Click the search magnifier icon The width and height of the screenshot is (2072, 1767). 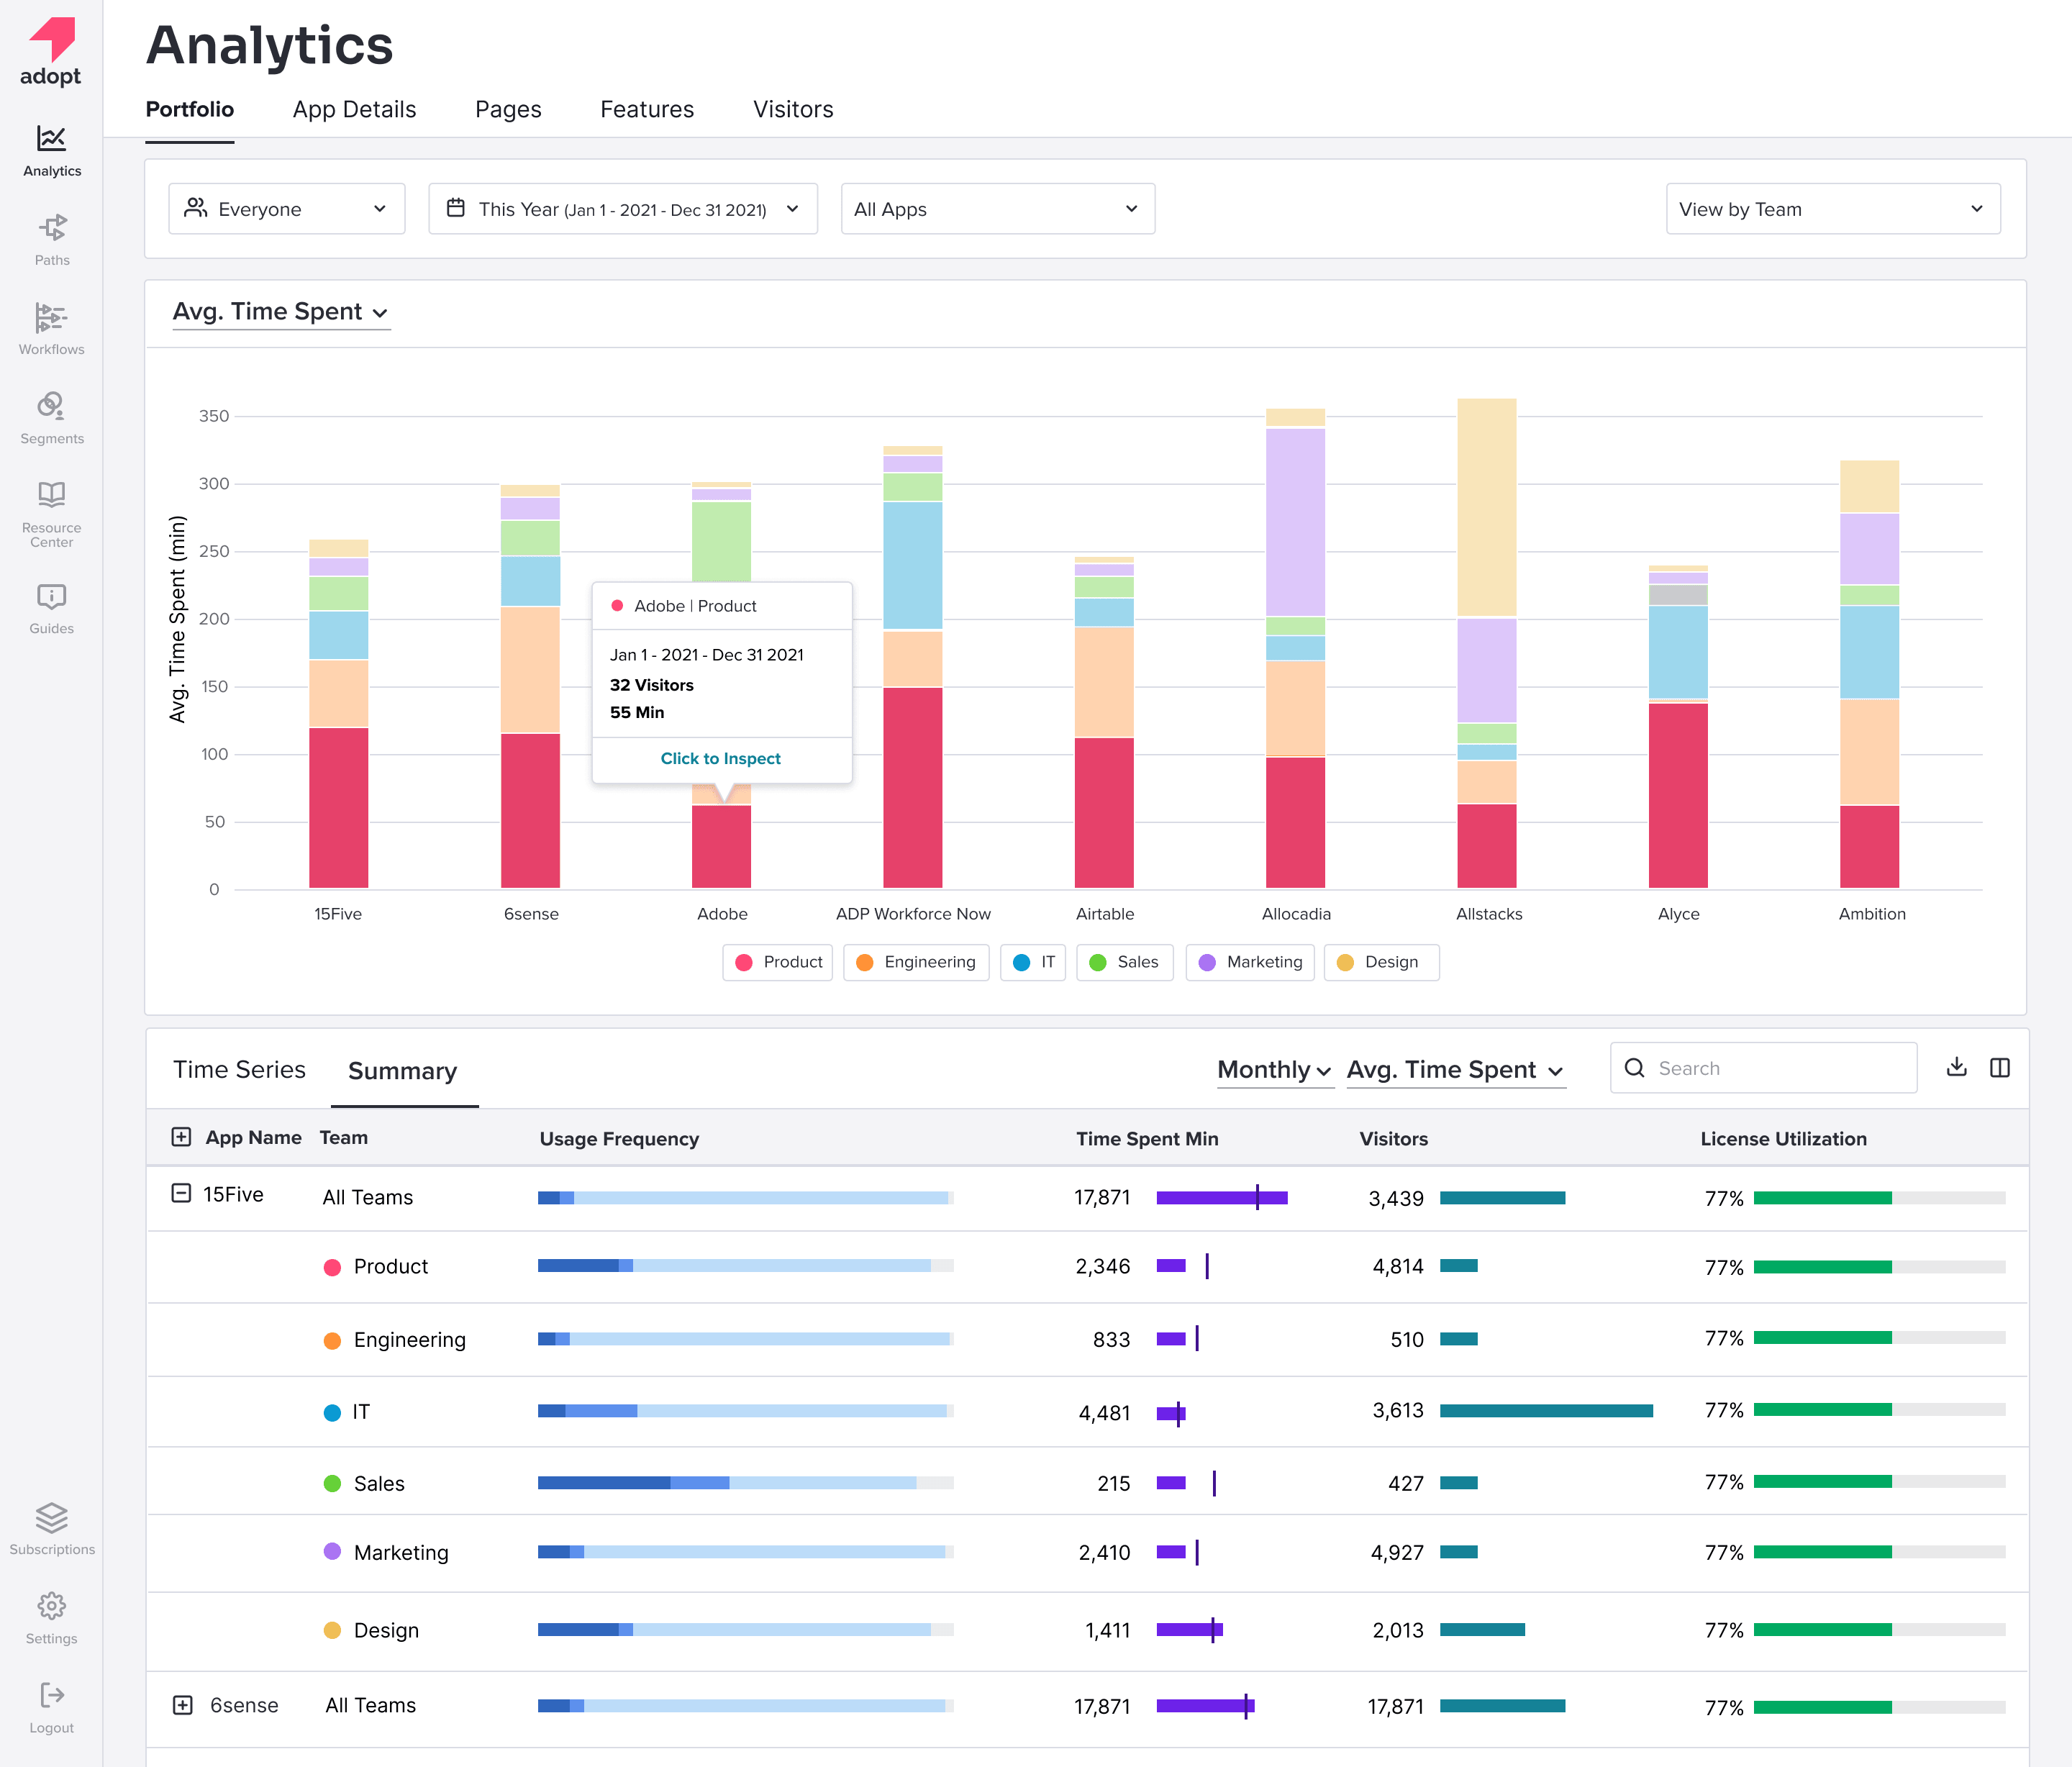(1635, 1067)
